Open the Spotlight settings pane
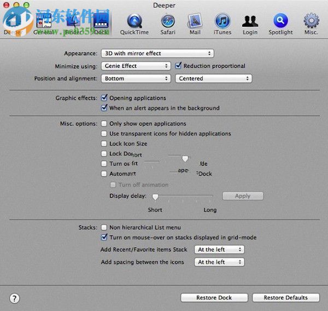Screen dimensions: 328x311 (x=280, y=24)
